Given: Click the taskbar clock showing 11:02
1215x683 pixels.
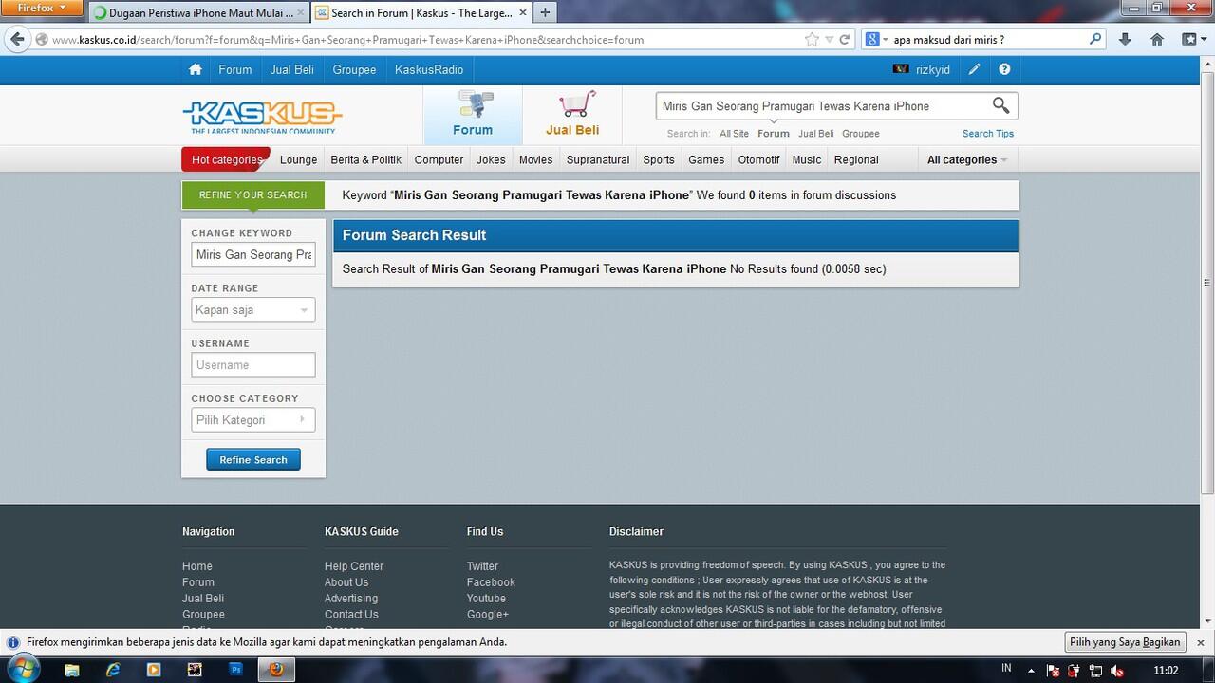Looking at the screenshot, I should (1166, 671).
